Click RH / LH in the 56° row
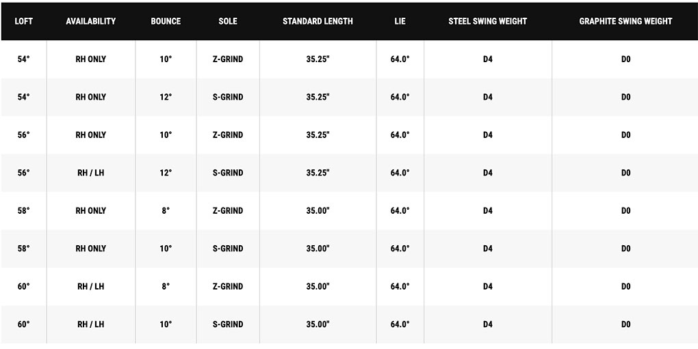Viewport: 698px width, 349px height. click(x=91, y=173)
